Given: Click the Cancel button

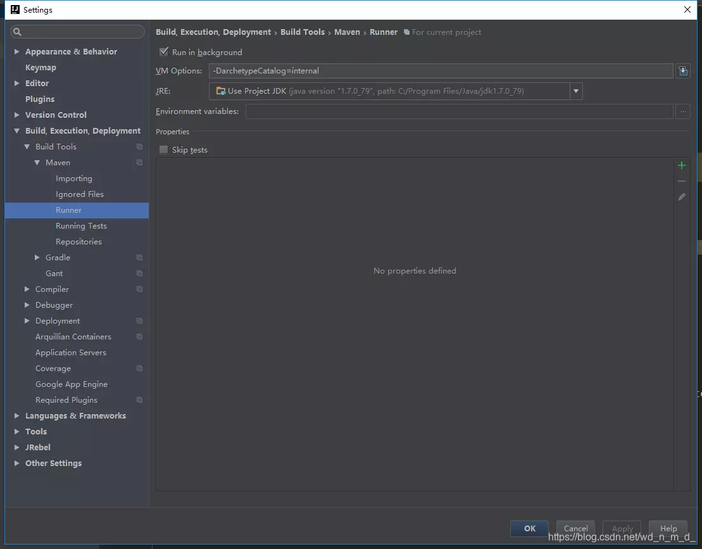Looking at the screenshot, I should click(575, 528).
